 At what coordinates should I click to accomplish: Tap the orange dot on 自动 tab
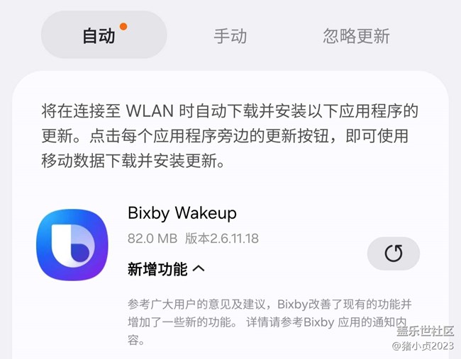pyautogui.click(x=123, y=26)
